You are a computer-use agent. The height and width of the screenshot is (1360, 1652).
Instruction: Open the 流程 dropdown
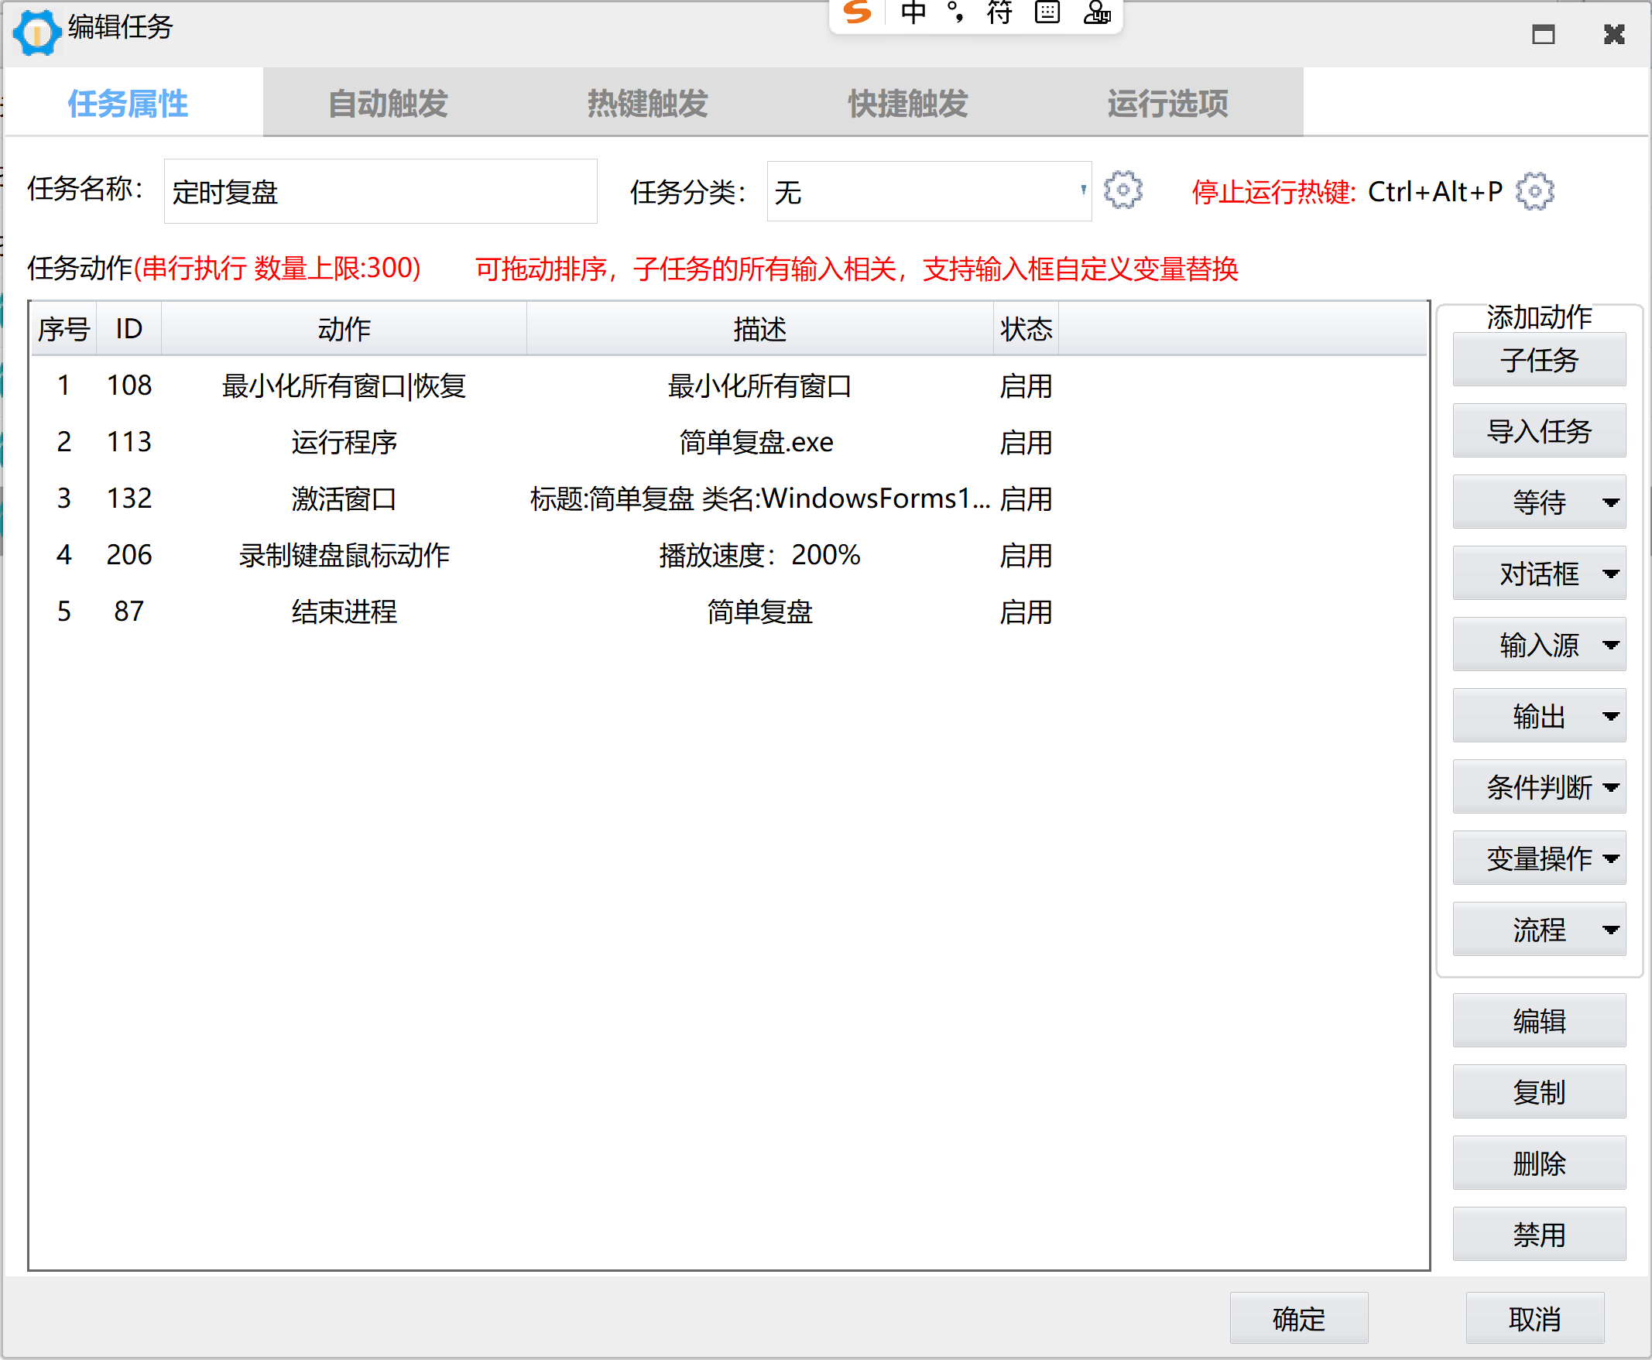1609,930
